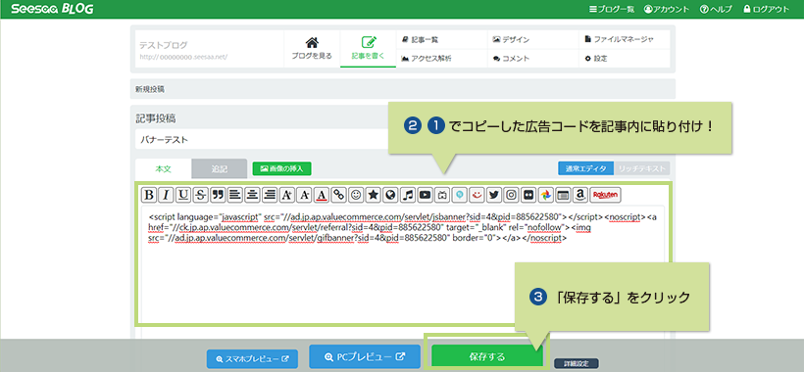
Task: Decrease font size with A- icon
Action: coord(304,195)
